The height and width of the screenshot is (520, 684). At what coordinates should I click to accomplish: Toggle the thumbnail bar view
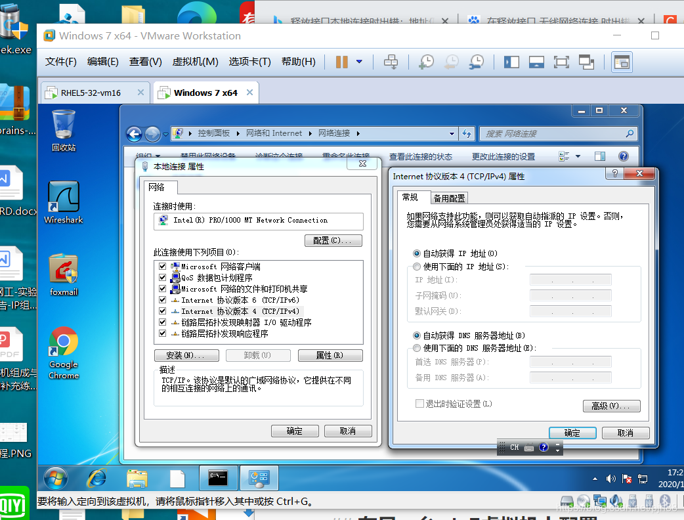tap(536, 62)
